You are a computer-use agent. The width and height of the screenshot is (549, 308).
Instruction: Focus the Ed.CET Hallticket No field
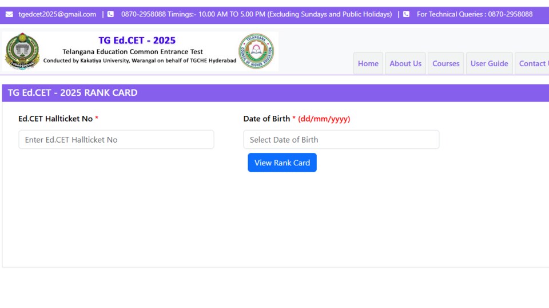tap(116, 140)
